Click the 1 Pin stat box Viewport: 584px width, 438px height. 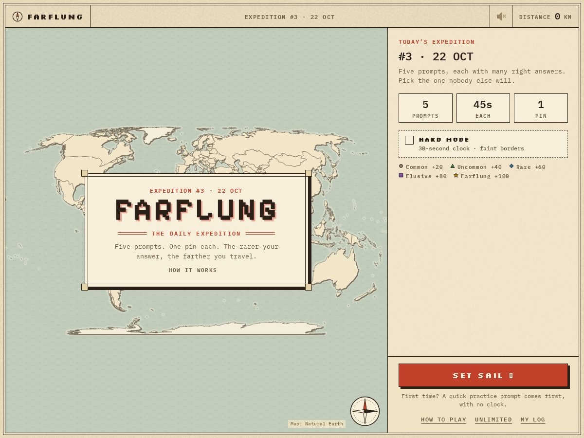click(x=541, y=108)
